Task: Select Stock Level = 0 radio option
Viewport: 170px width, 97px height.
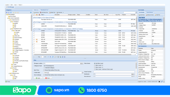Action: coord(94,65)
